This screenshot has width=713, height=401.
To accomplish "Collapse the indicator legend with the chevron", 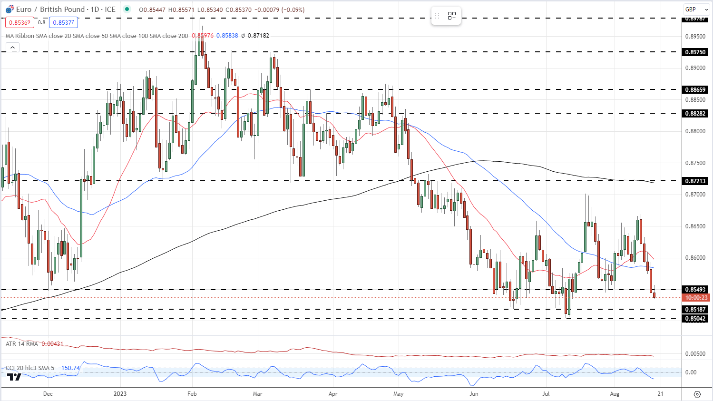I will (x=12, y=47).
